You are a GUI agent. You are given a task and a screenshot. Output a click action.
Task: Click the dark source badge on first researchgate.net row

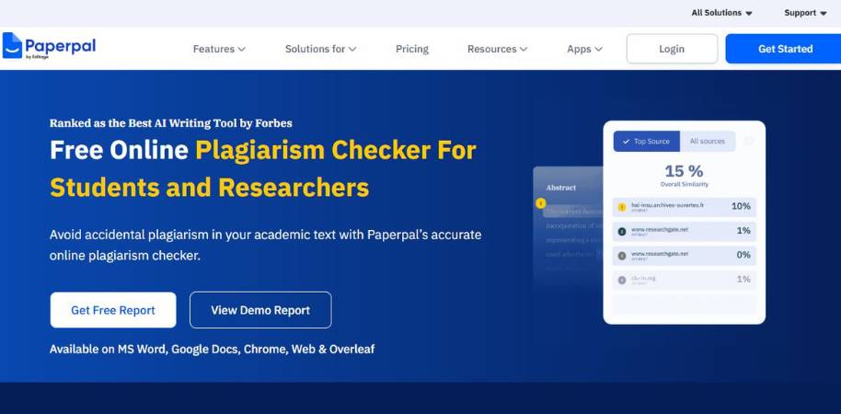pos(622,231)
